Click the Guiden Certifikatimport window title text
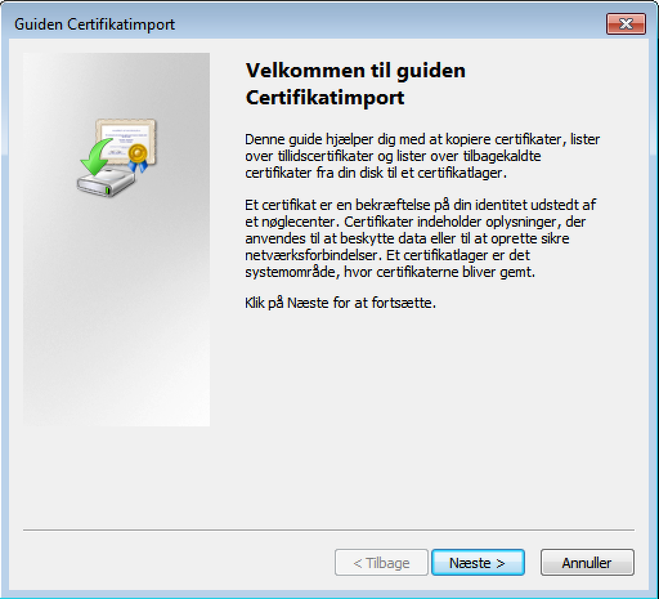 click(x=95, y=24)
